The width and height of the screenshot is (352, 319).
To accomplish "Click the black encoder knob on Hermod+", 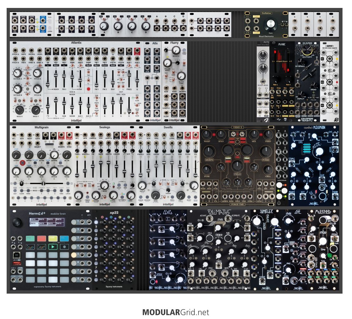I will pyautogui.click(x=17, y=222).
